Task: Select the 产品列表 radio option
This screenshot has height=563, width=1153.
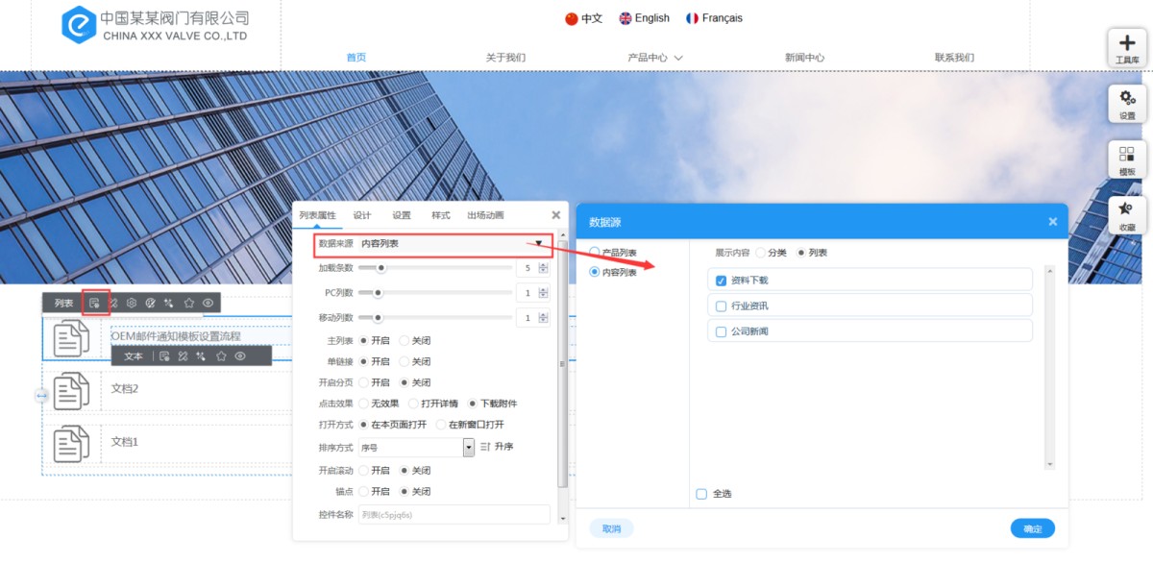Action: (595, 253)
